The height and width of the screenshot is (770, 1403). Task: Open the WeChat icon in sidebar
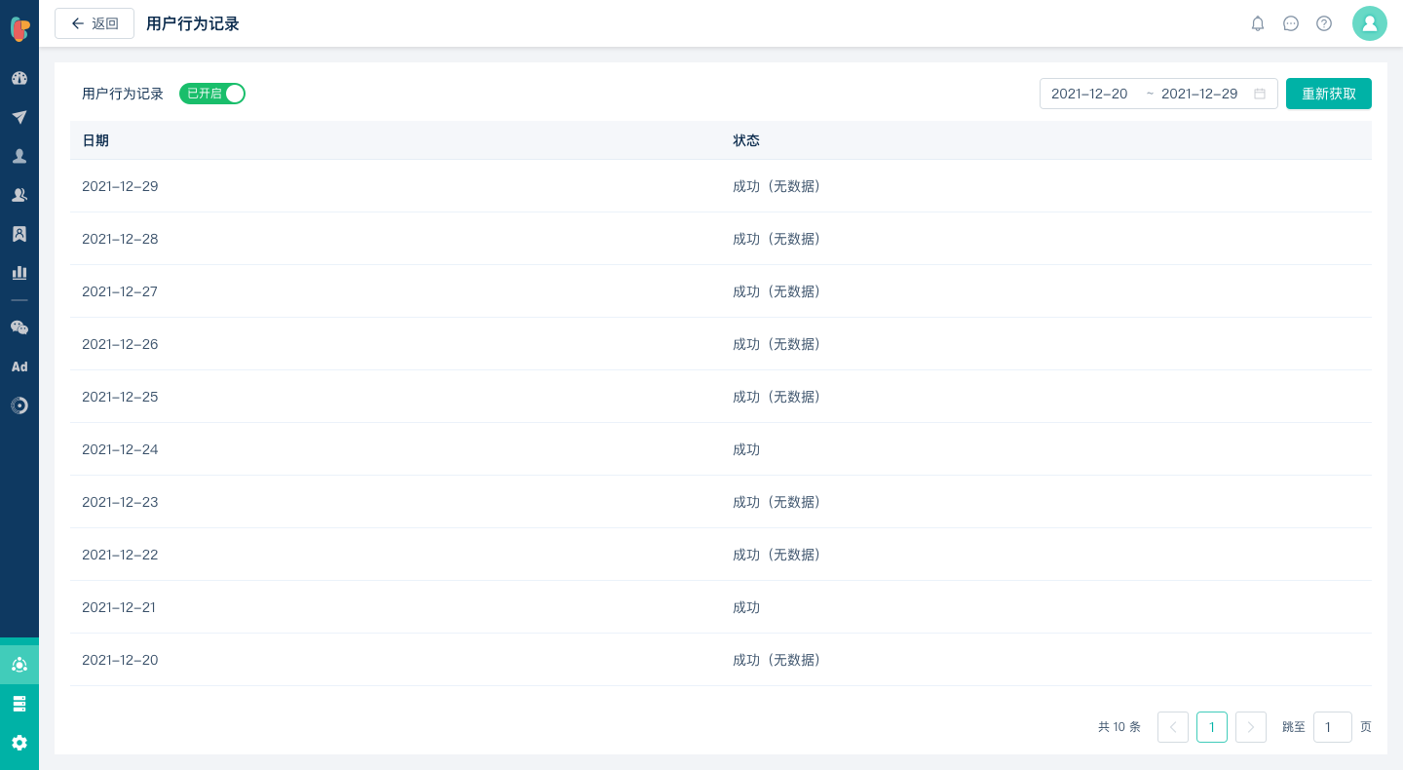point(19,327)
